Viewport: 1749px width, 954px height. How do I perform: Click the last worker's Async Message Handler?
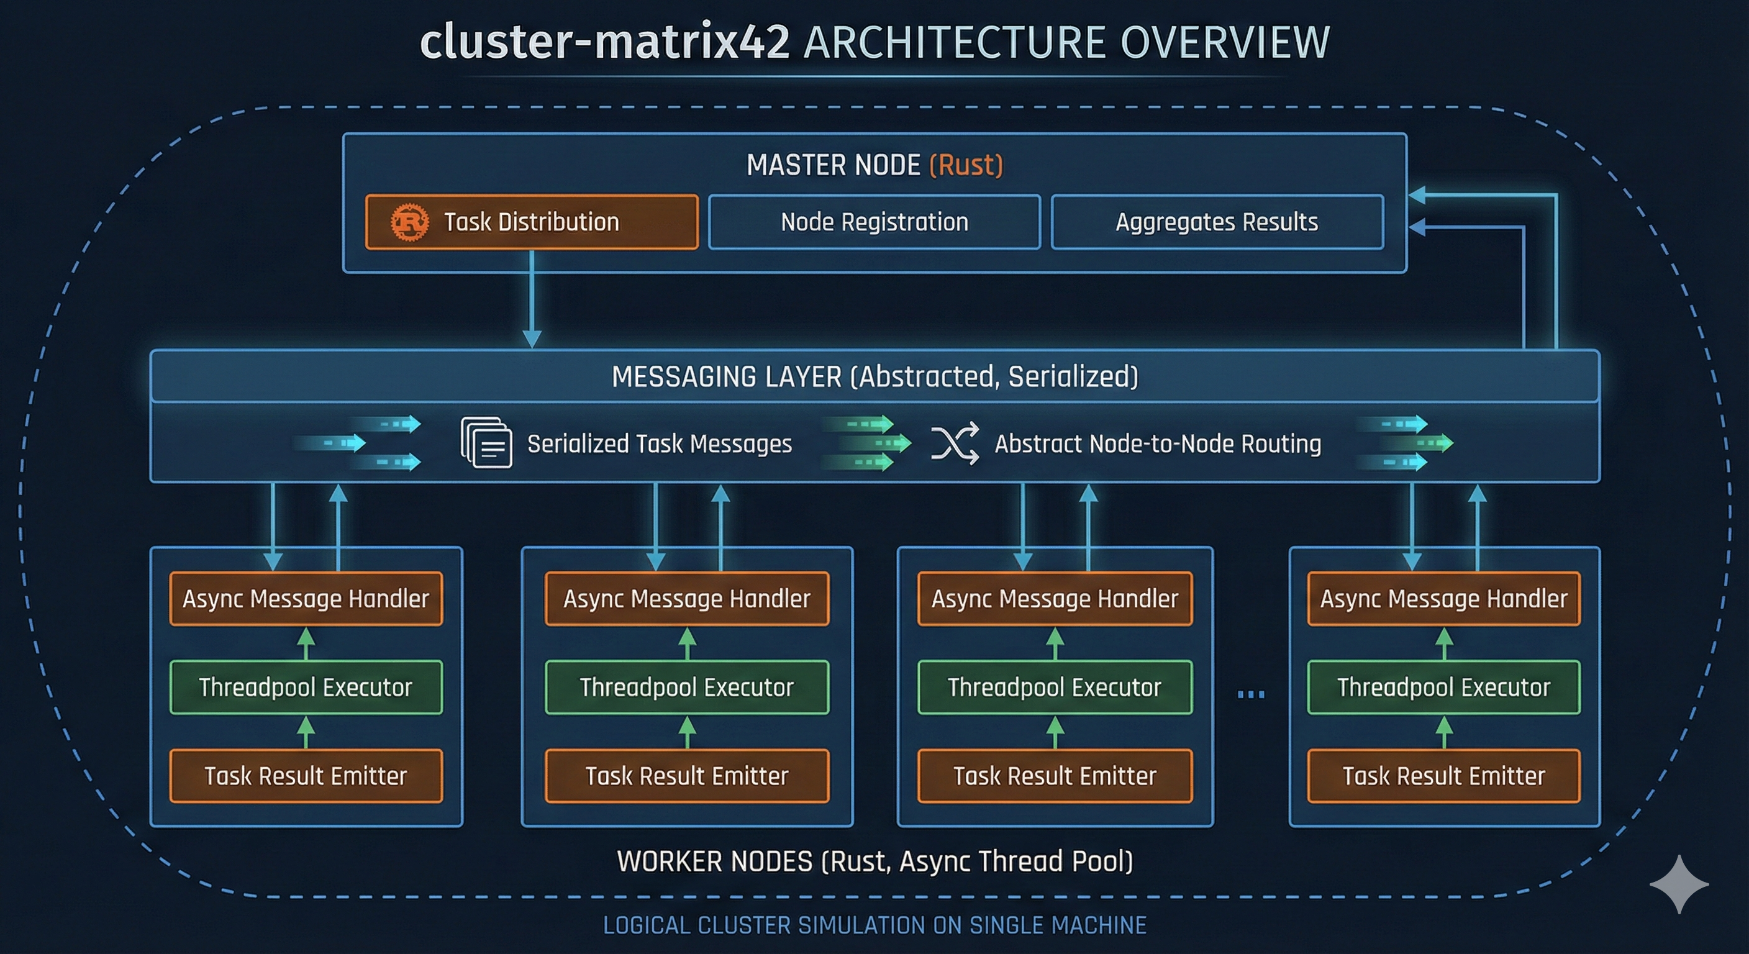click(x=1443, y=598)
